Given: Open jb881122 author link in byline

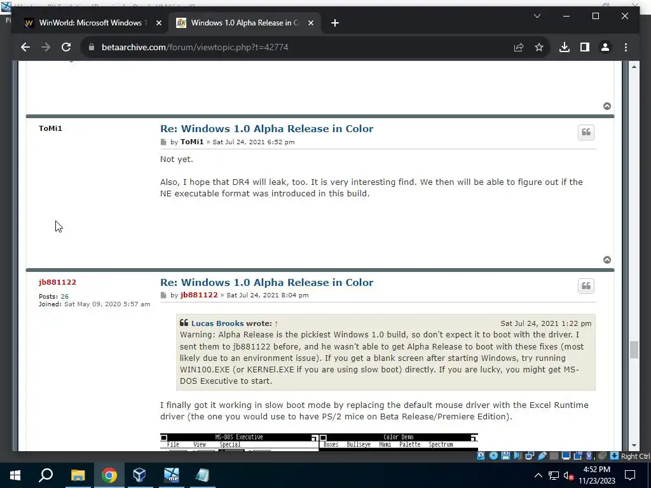Looking at the screenshot, I should 199,295.
